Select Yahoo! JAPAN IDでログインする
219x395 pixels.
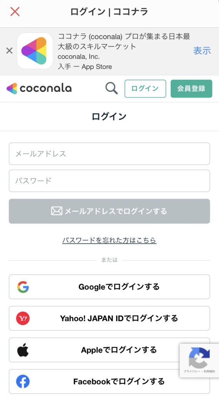coord(109,318)
